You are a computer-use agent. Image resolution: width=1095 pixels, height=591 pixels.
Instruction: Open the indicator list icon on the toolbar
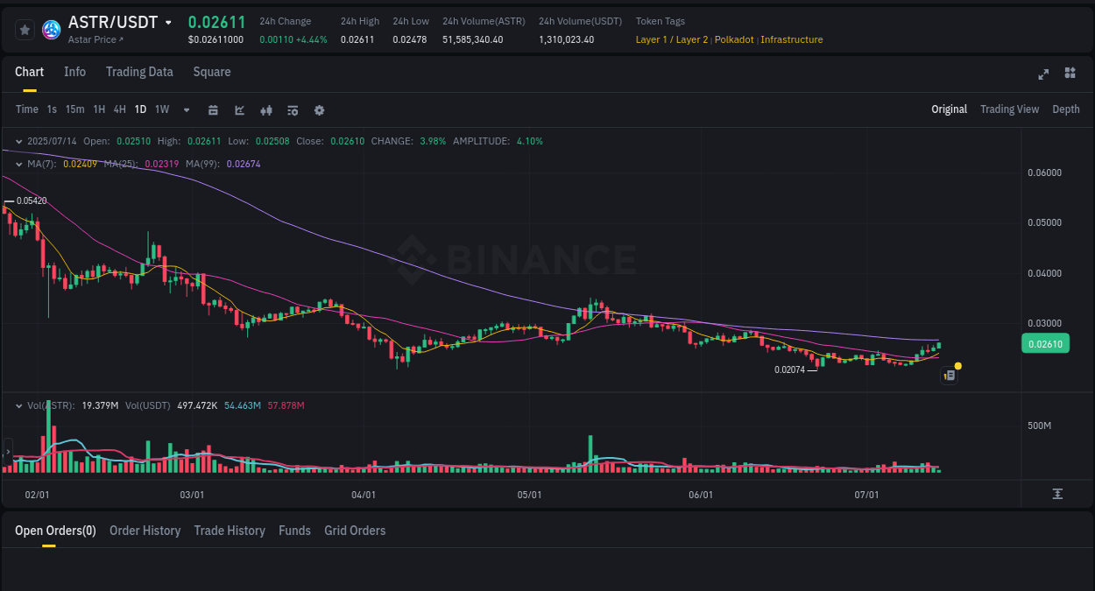click(x=293, y=109)
